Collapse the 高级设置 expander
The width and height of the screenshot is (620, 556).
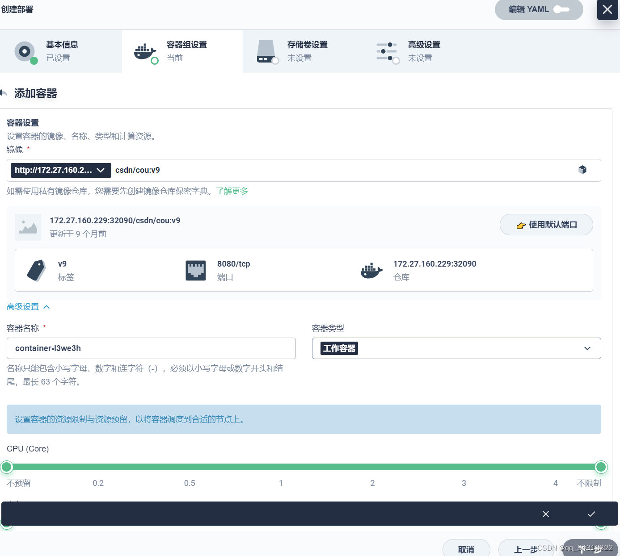[28, 307]
